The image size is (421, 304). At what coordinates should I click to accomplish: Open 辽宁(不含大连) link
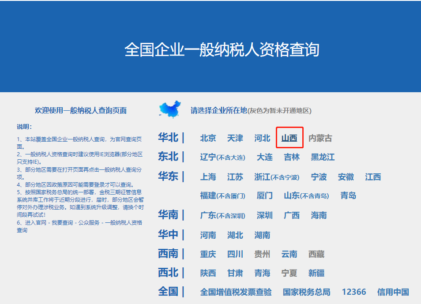[222, 157]
